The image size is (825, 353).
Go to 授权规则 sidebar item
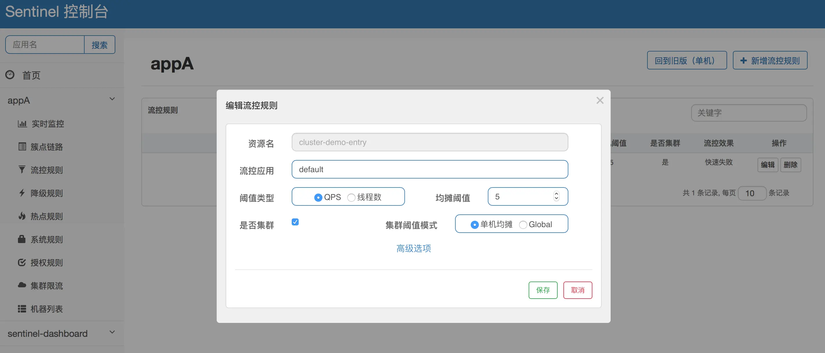(46, 263)
